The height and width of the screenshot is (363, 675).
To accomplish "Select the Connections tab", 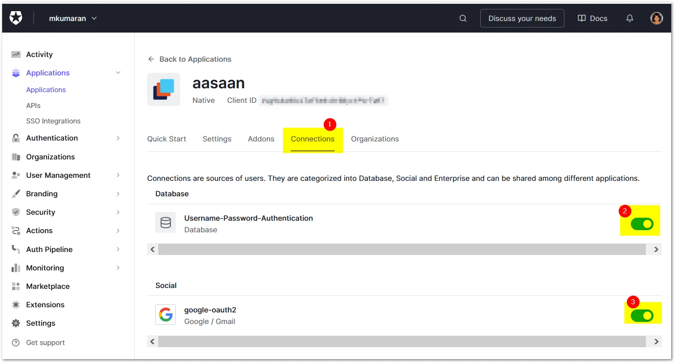I will point(313,139).
